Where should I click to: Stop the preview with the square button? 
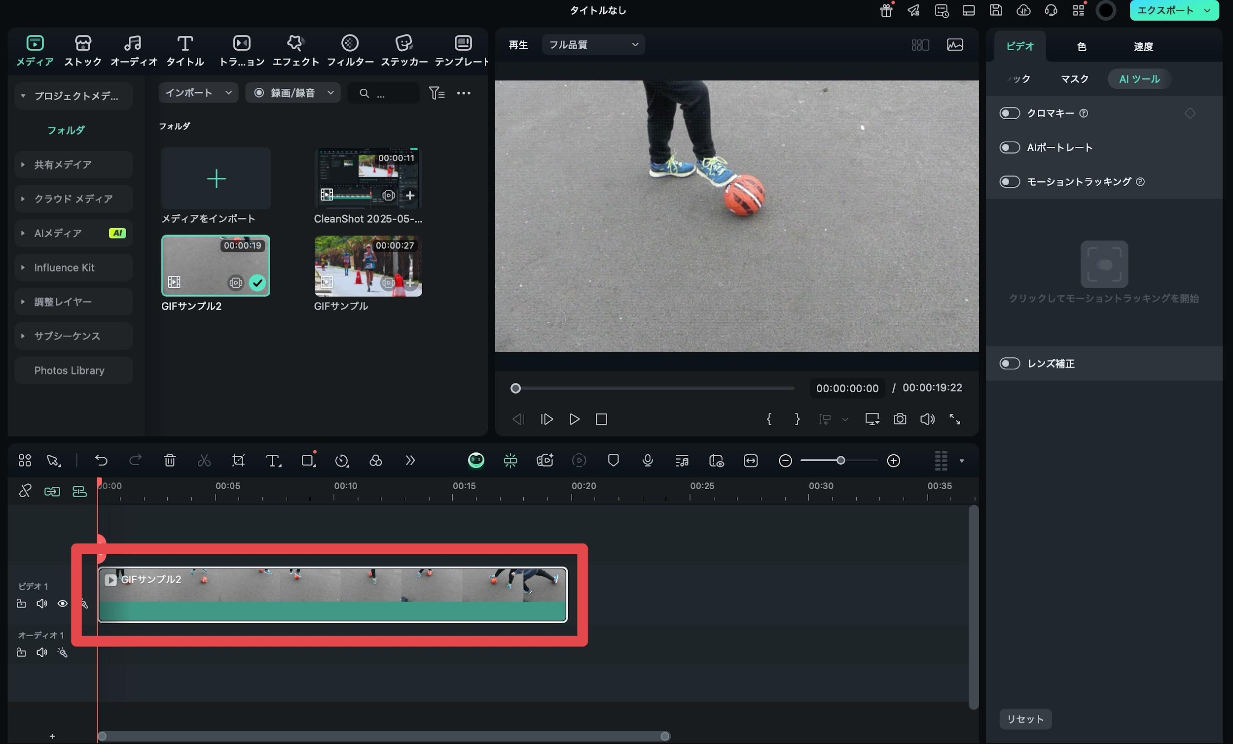[601, 419]
